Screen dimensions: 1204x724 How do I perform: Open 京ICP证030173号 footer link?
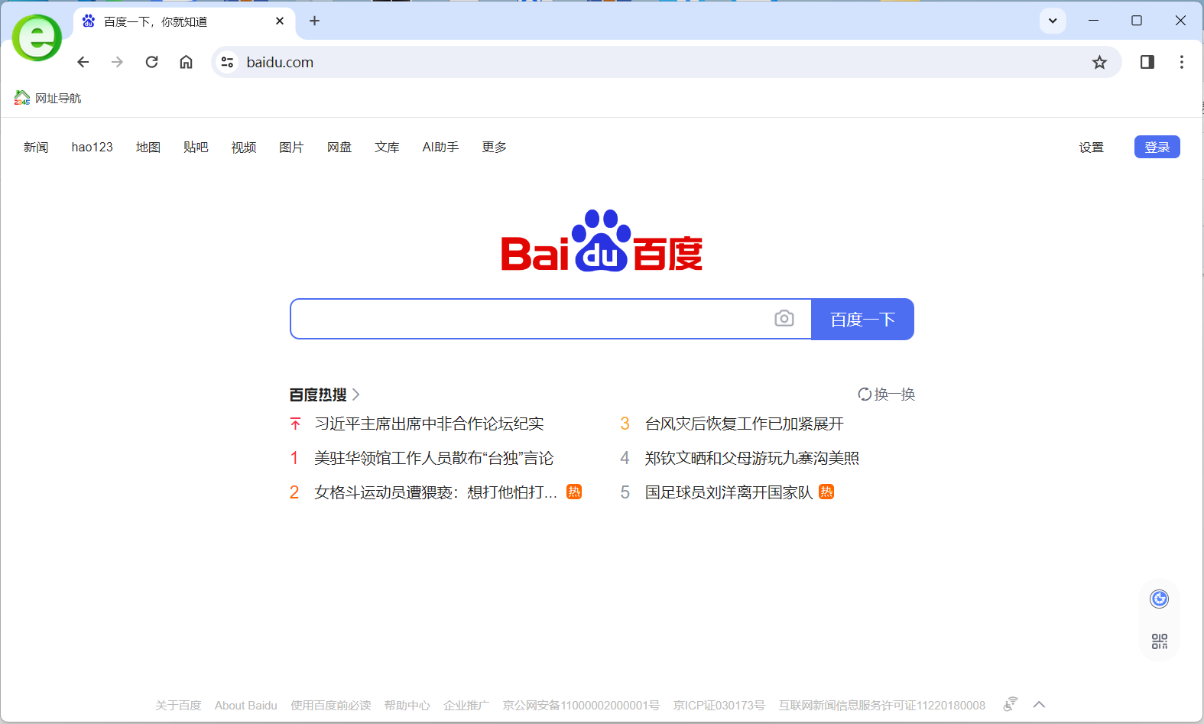tap(719, 705)
